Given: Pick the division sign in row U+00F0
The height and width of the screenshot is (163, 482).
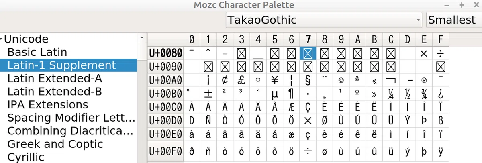Looking at the screenshot, I should click(x=308, y=151).
